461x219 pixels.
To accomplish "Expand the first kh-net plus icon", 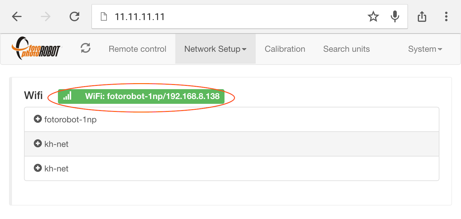I will [x=38, y=144].
